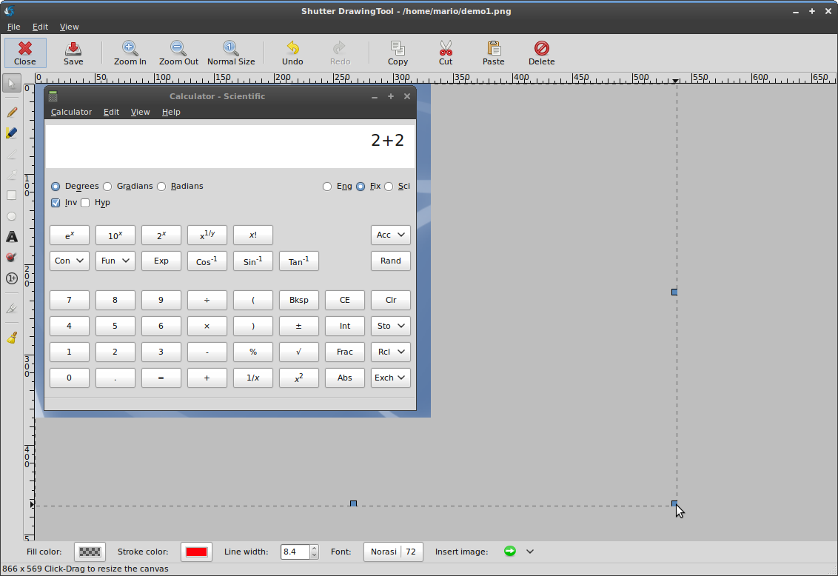
Task: Click the Zoom In button
Action: point(130,53)
